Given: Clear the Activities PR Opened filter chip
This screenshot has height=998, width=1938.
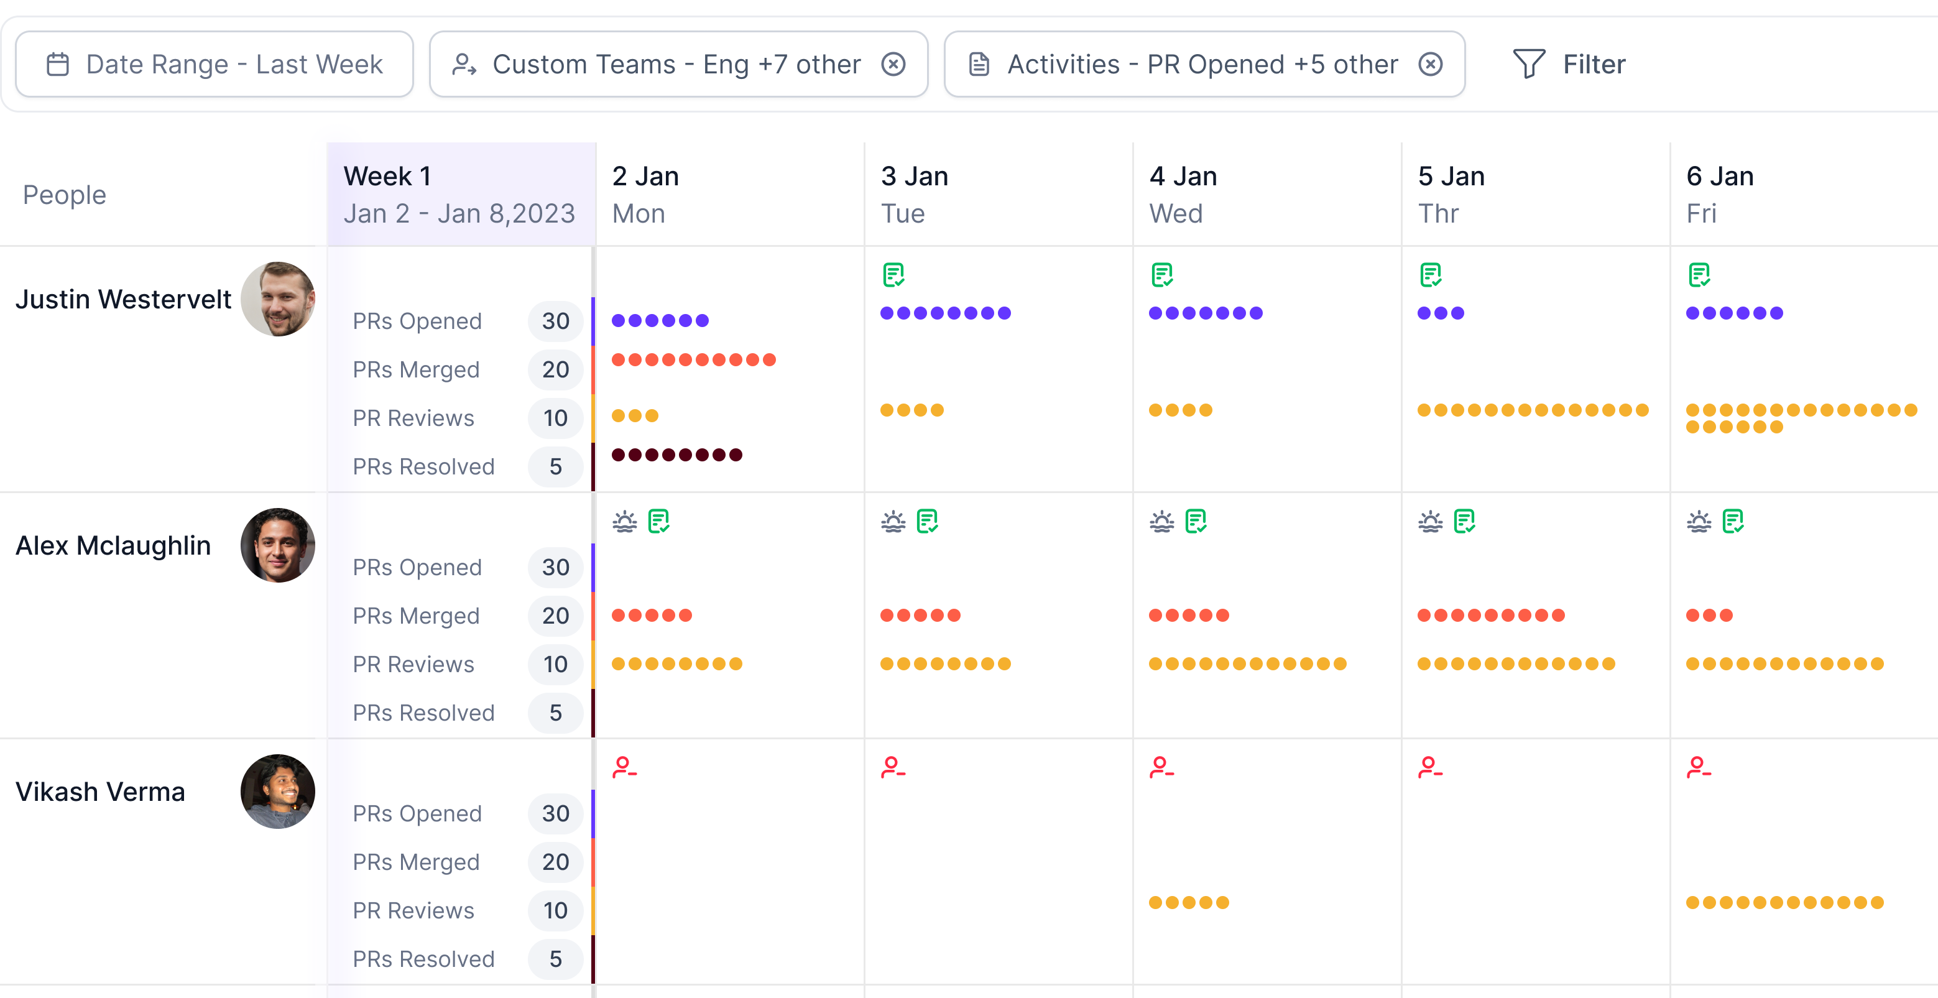Looking at the screenshot, I should pos(1430,64).
